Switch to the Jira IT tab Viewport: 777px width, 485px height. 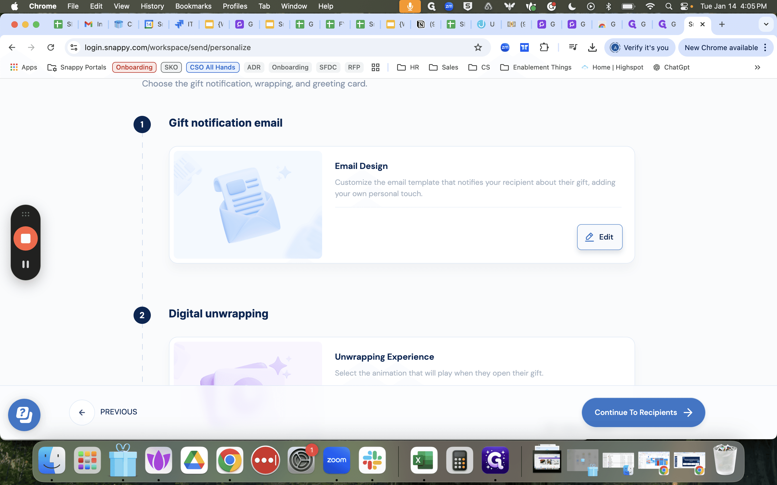[184, 24]
